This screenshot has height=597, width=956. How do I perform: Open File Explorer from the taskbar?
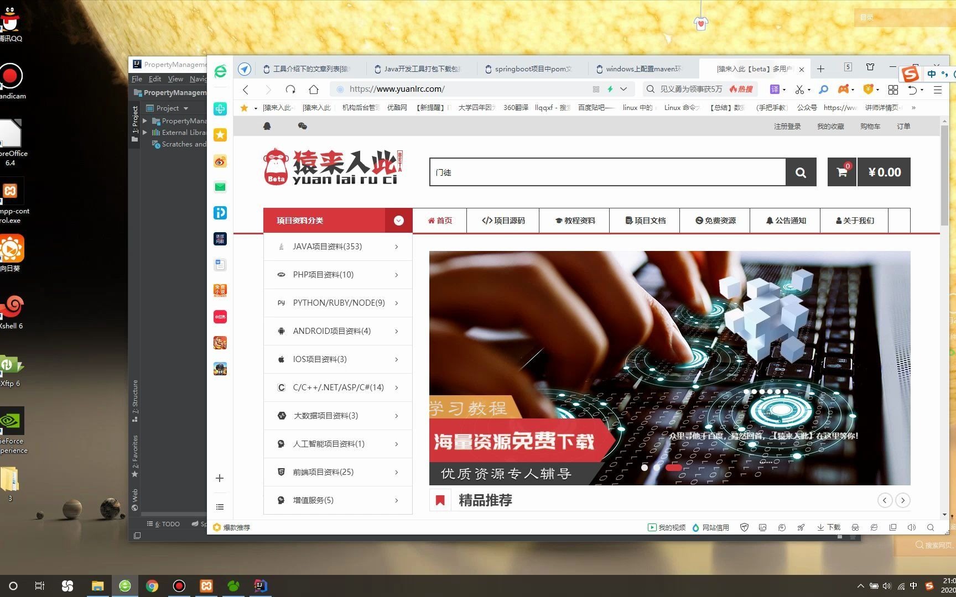click(x=98, y=586)
